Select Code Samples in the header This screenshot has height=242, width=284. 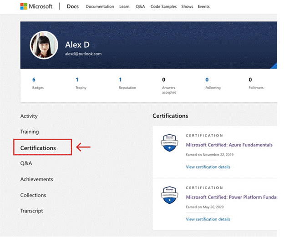click(163, 6)
